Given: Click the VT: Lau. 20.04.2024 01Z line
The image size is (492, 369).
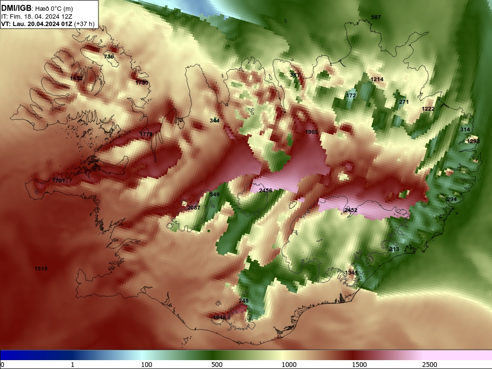Looking at the screenshot, I should 48,24.
